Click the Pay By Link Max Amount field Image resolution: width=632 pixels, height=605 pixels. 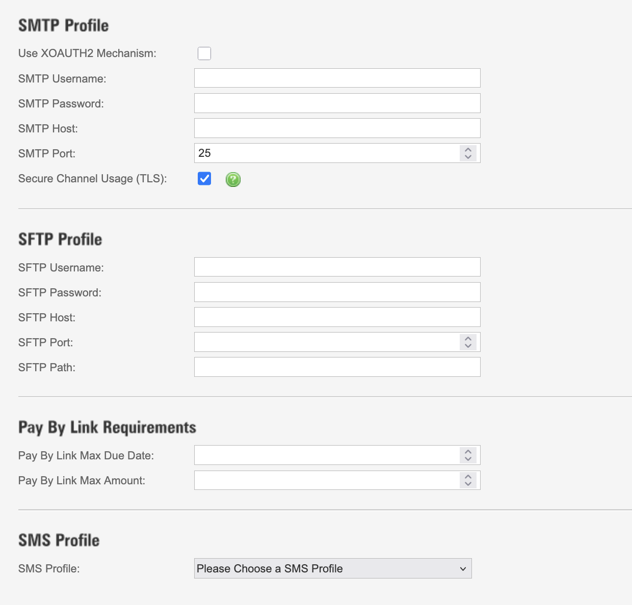[326, 480]
